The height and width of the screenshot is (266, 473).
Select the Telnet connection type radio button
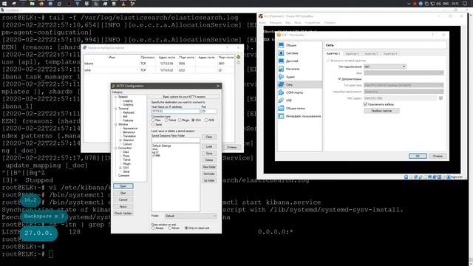166,120
